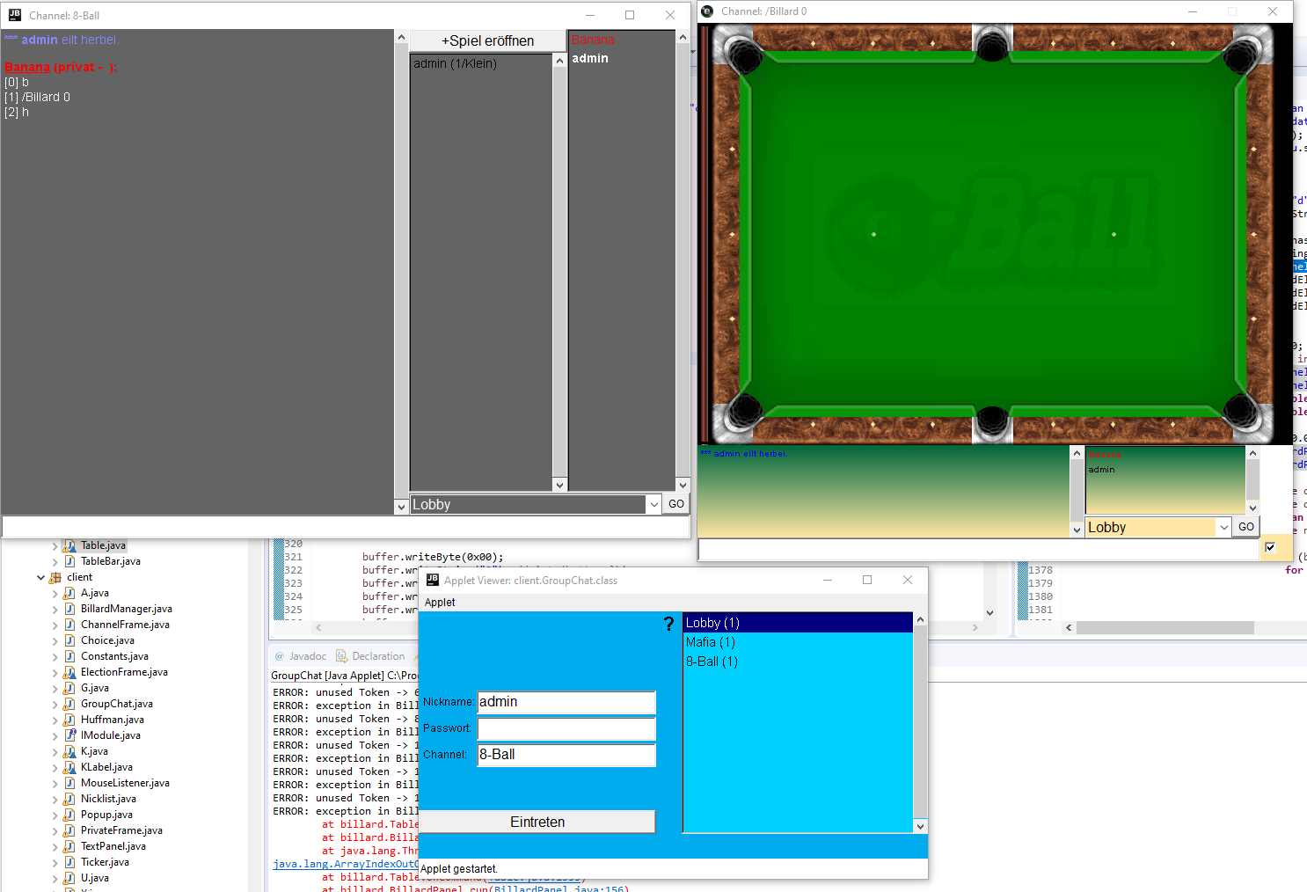The height and width of the screenshot is (892, 1307).
Task: Click the GroupChat.java file icon
Action: pyautogui.click(x=69, y=704)
